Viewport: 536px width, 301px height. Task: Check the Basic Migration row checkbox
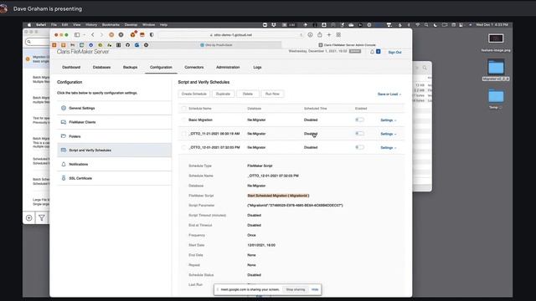pyautogui.click(x=184, y=120)
